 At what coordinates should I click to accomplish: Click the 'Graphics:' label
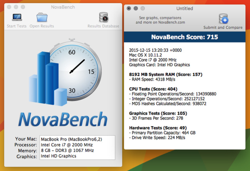click(x=27, y=157)
